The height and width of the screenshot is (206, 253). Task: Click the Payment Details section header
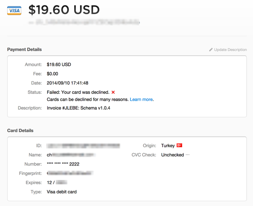pyautogui.click(x=24, y=49)
